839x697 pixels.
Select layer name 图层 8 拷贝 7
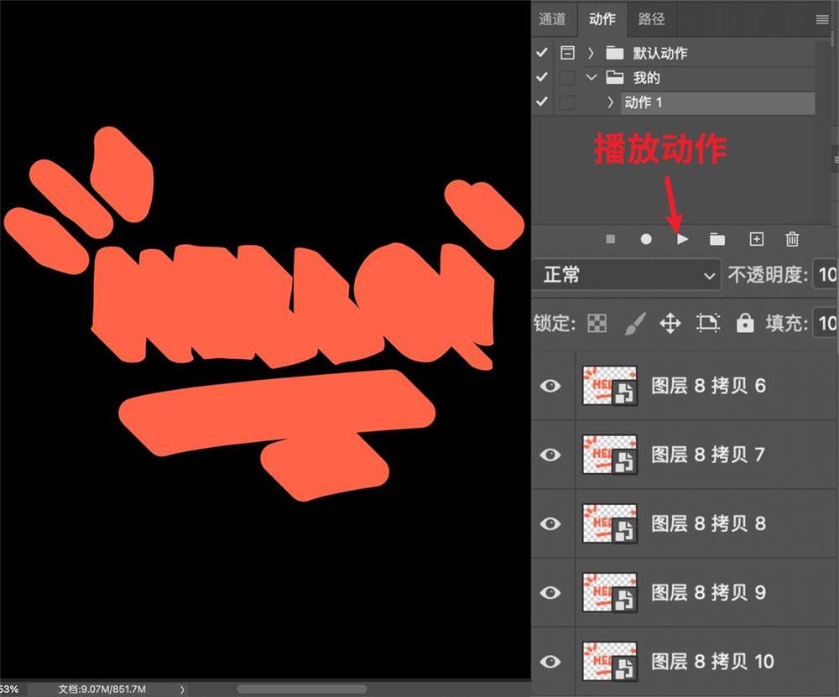pyautogui.click(x=708, y=455)
